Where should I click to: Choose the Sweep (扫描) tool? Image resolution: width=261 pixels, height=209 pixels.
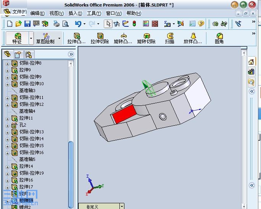click(x=170, y=38)
